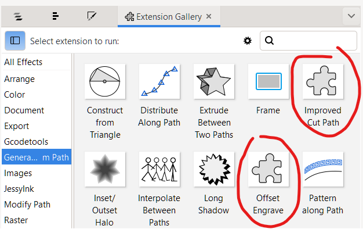Focus the extension search field
This screenshot has height=229, width=363.
point(308,41)
